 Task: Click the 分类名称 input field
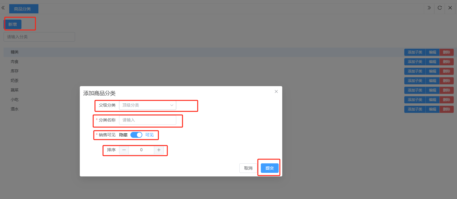point(148,120)
